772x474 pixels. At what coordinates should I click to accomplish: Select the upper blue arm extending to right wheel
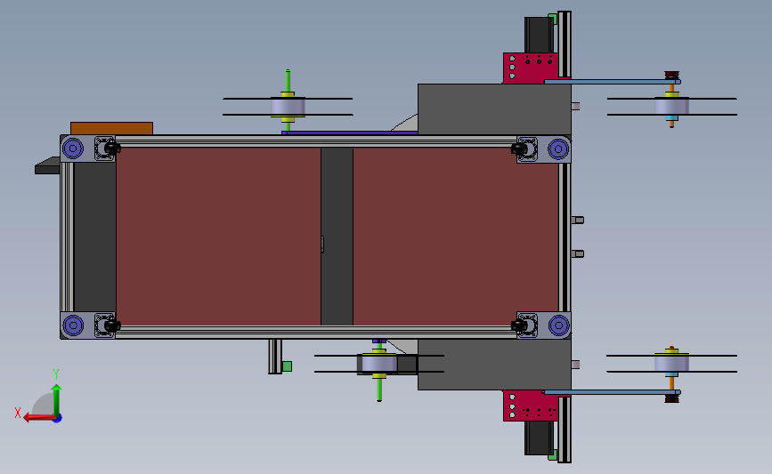coord(613,82)
